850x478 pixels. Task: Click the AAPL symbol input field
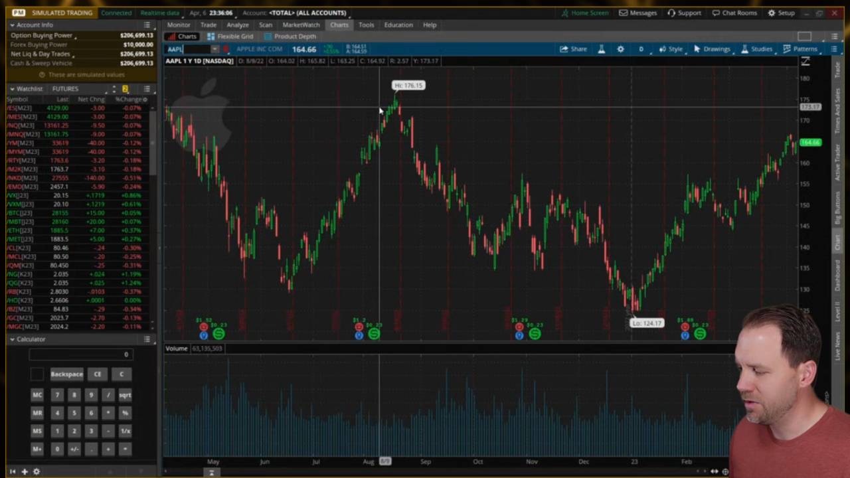click(x=188, y=49)
